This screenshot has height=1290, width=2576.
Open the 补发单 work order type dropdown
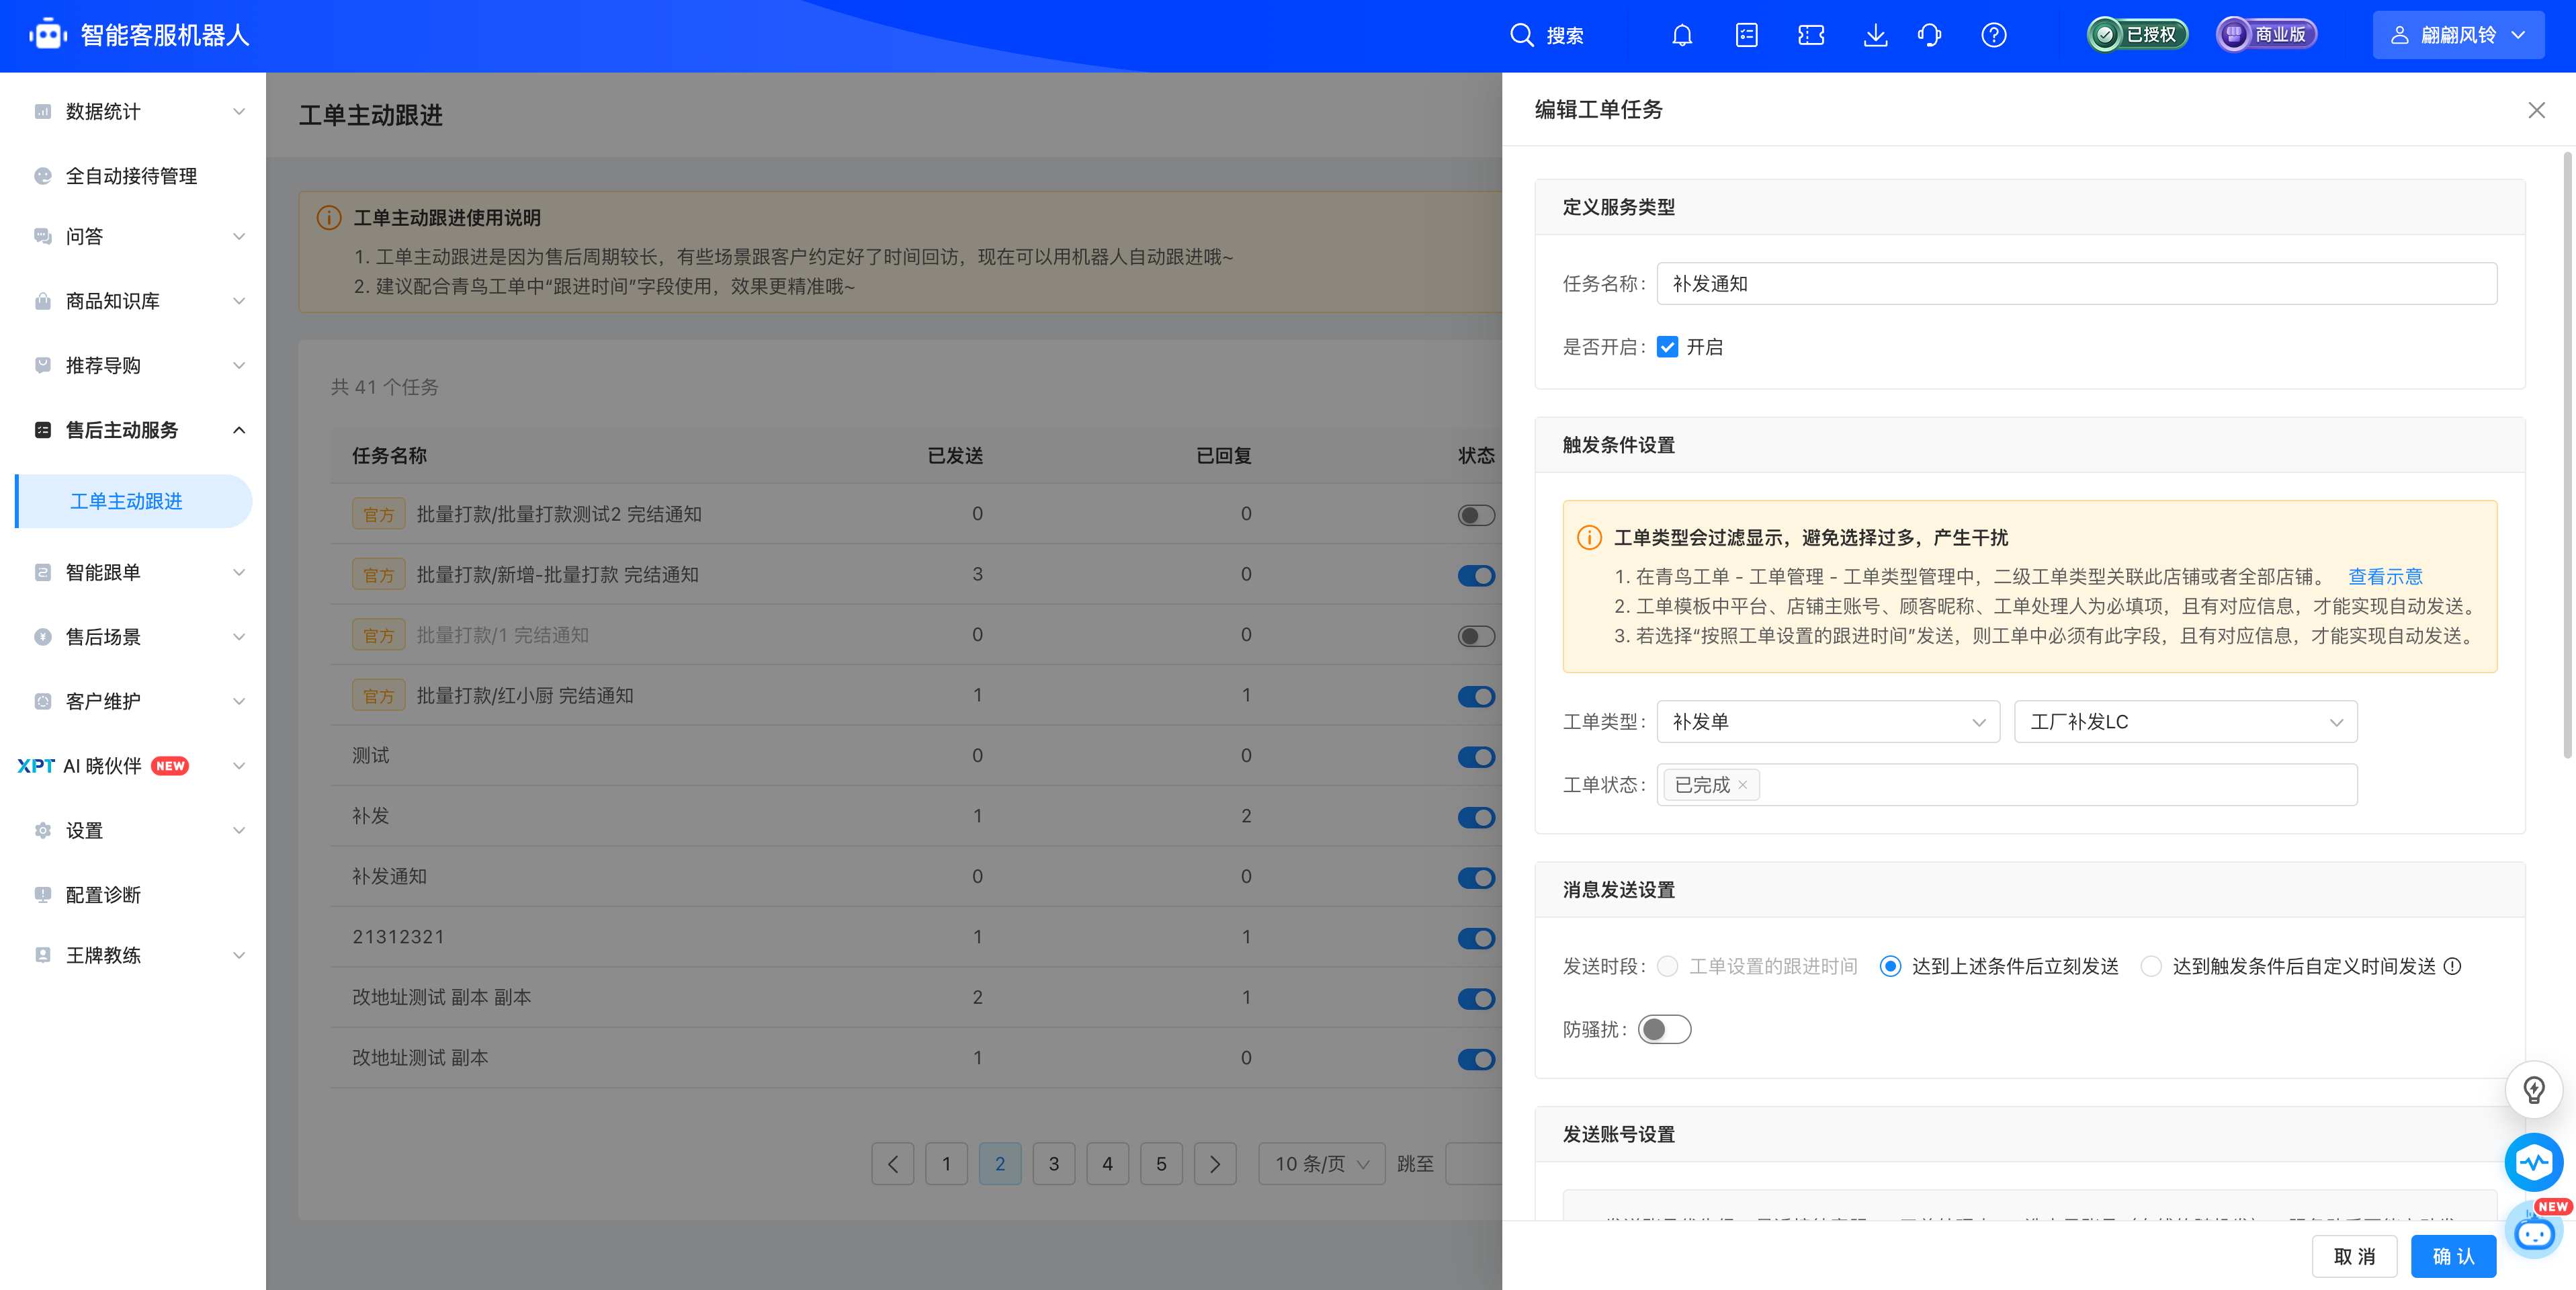[x=1828, y=722]
